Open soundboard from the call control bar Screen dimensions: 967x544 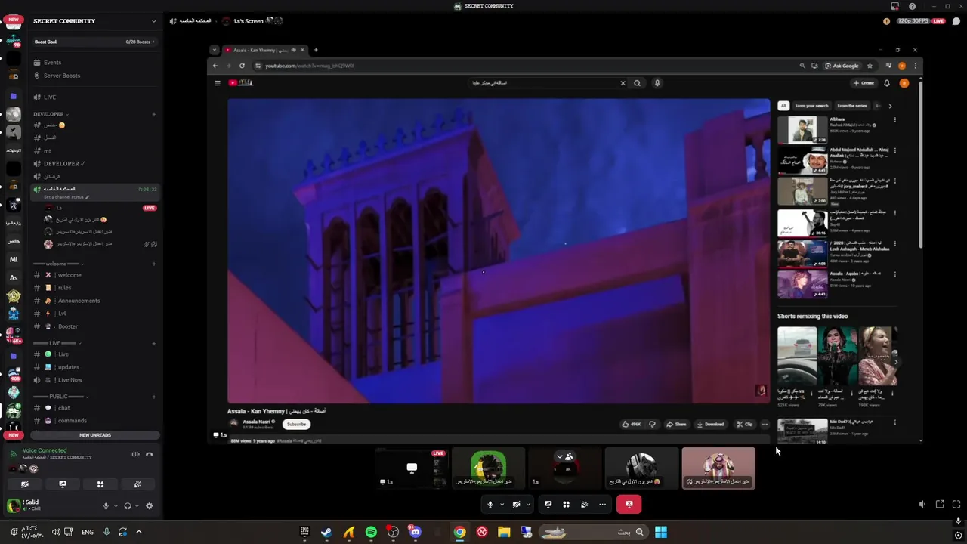coord(584,504)
